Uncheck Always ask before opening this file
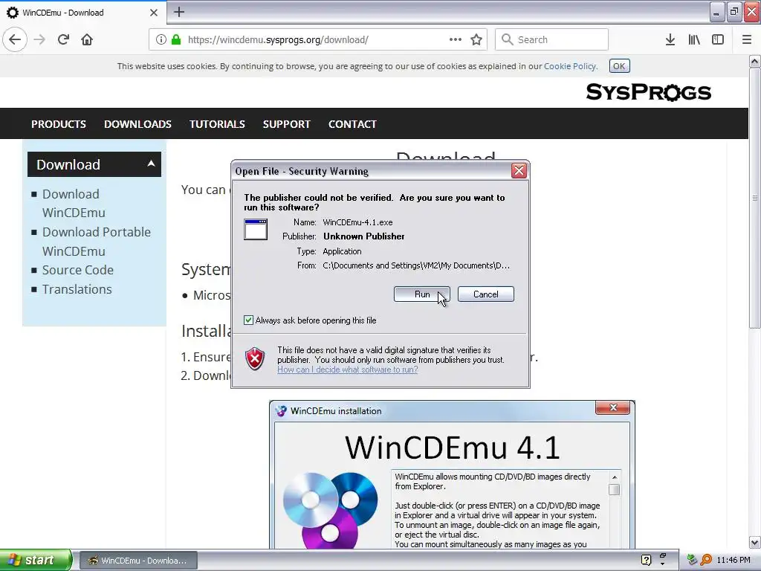The height and width of the screenshot is (571, 761). tap(248, 320)
